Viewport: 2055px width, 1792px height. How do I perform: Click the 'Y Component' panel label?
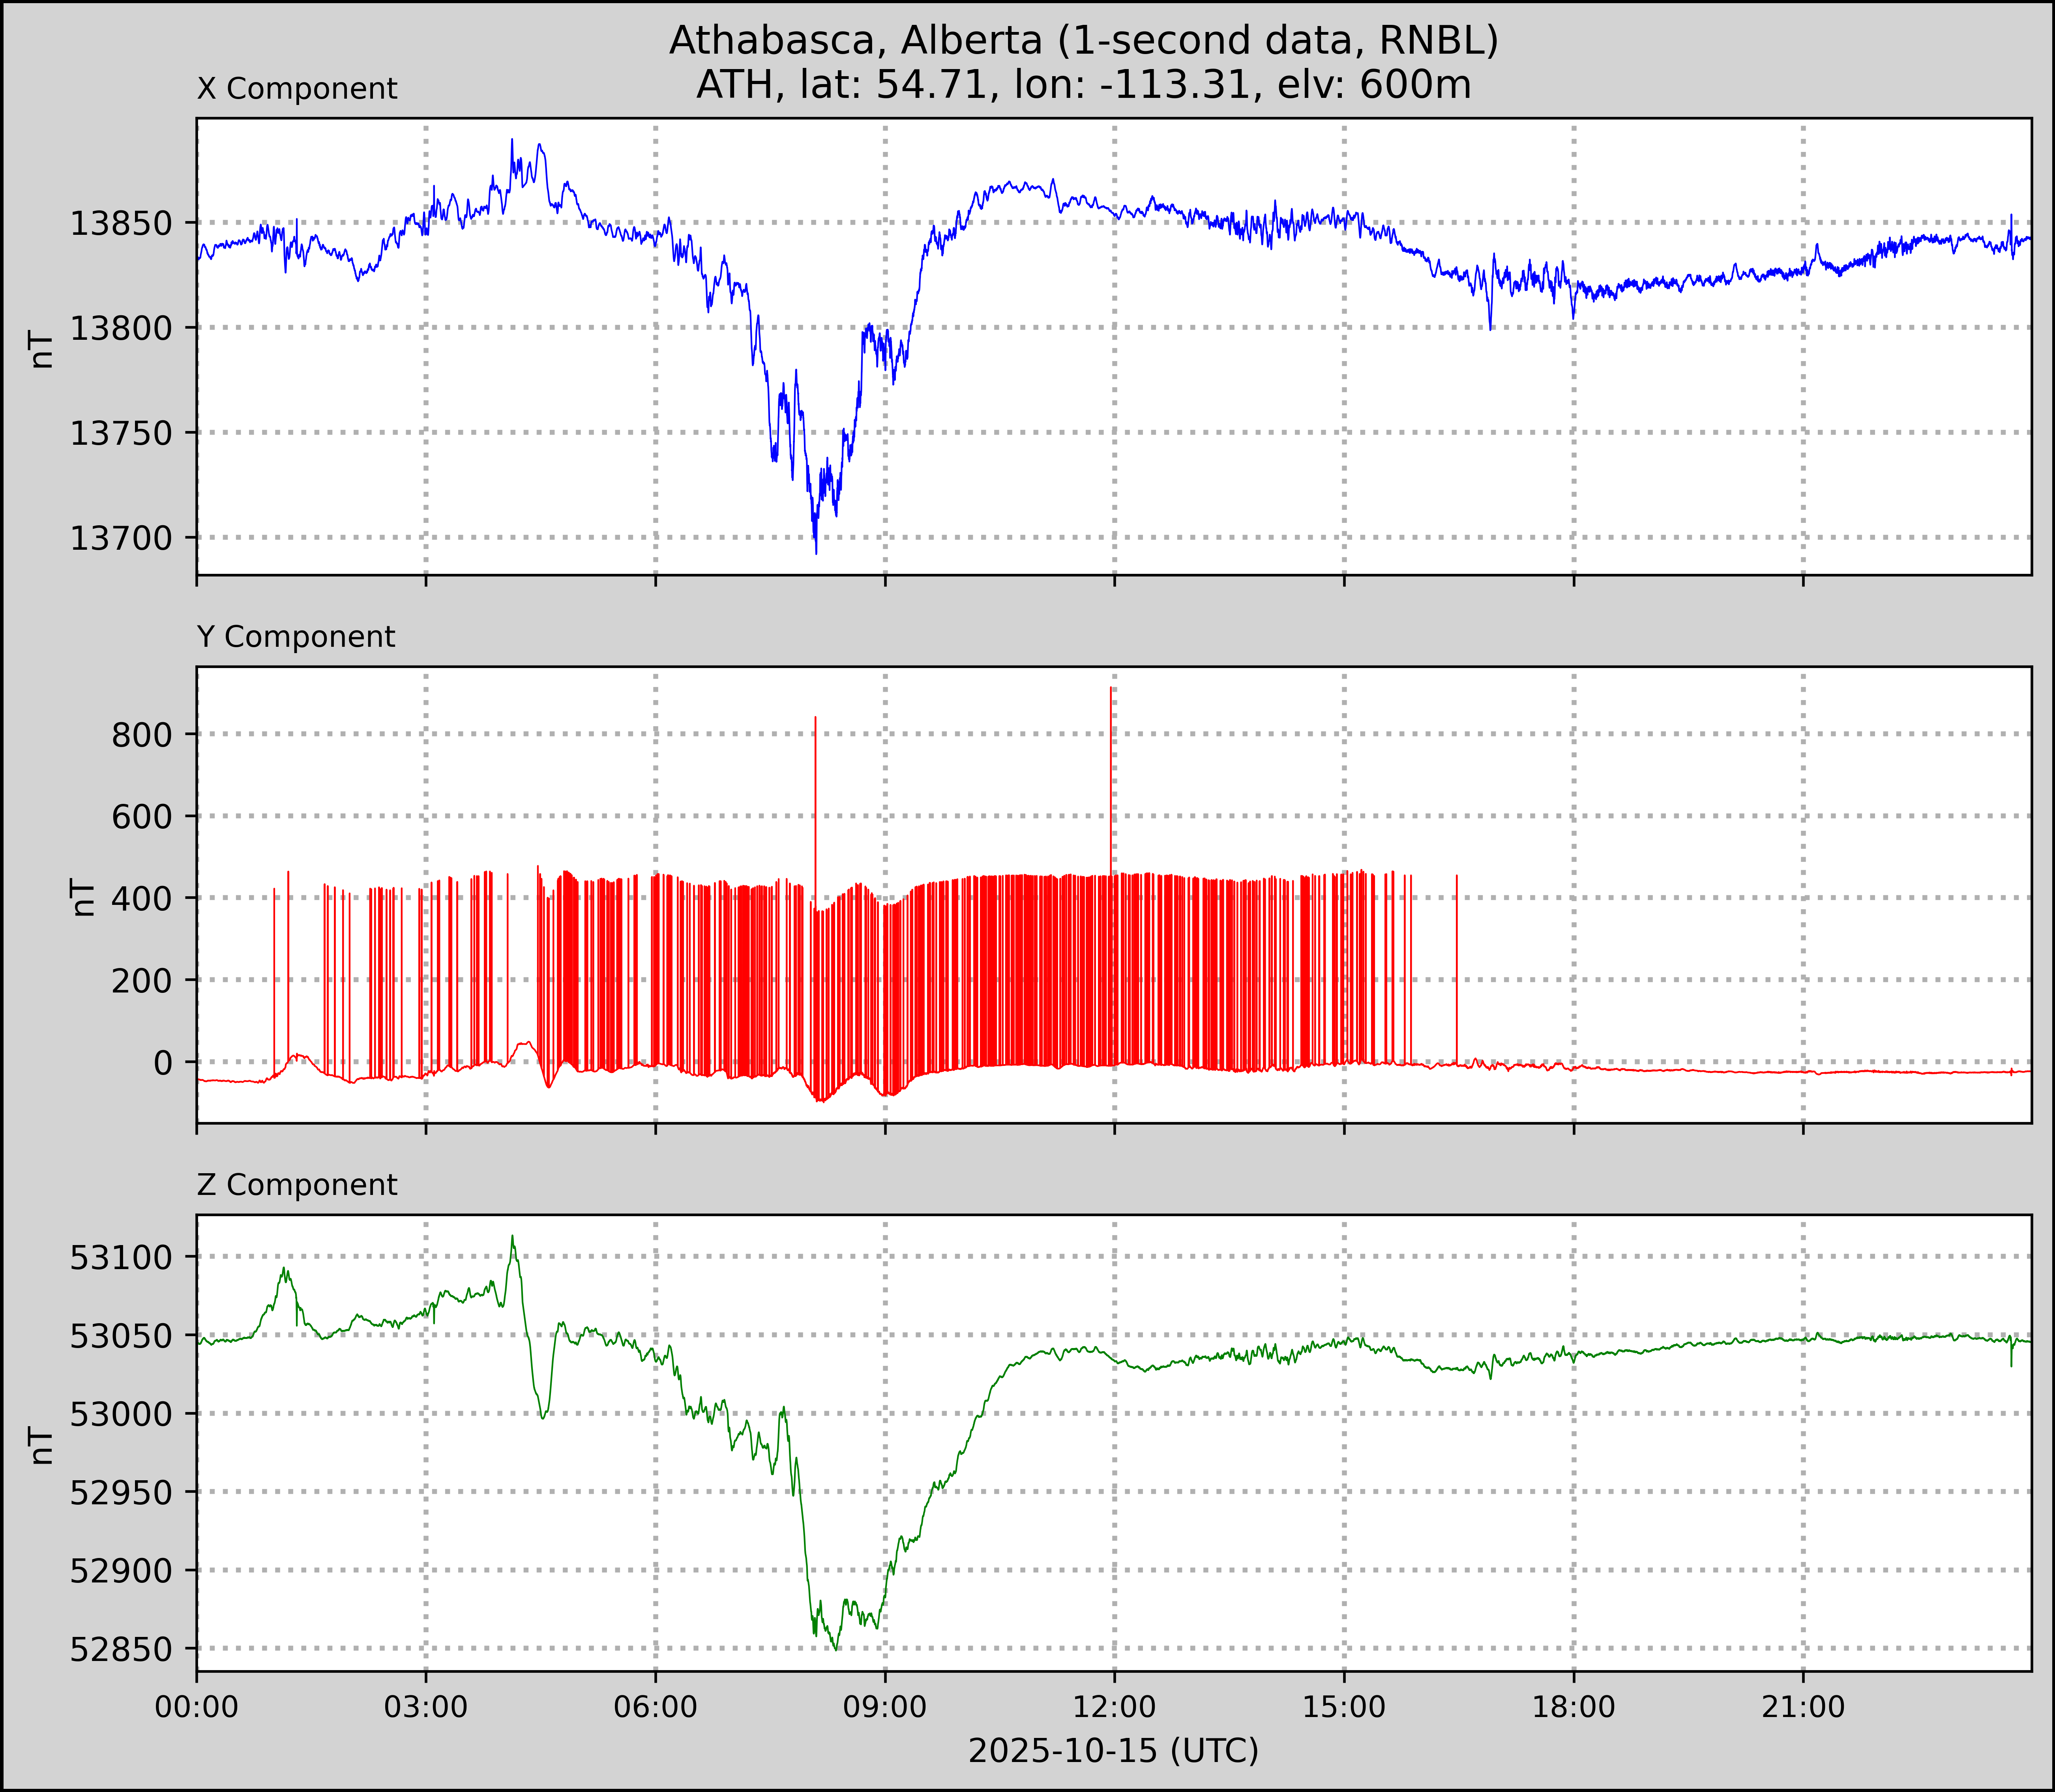pyautogui.click(x=296, y=637)
